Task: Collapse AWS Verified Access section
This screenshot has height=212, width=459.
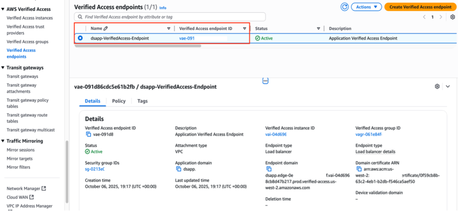Action: (x=3, y=9)
